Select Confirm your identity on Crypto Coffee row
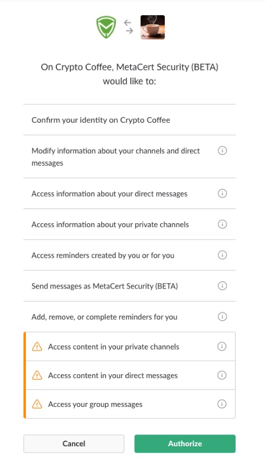The height and width of the screenshot is (470, 266). [x=129, y=120]
